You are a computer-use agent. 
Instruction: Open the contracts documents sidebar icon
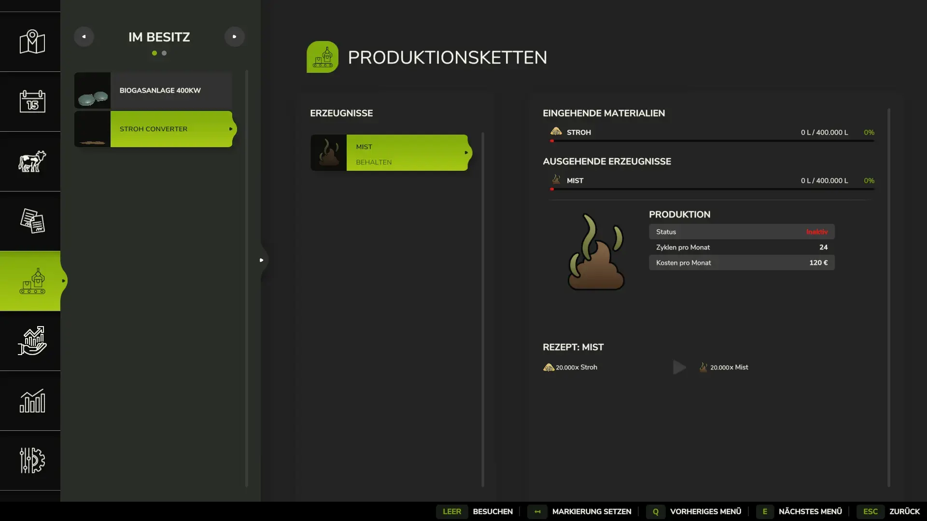pos(32,221)
